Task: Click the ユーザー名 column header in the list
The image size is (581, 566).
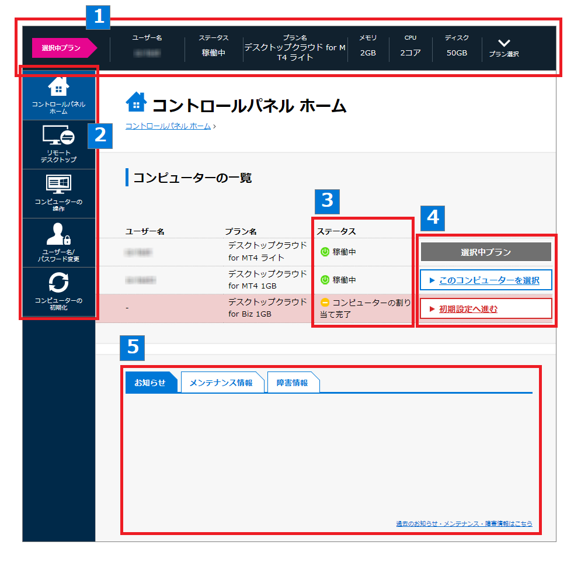Action: pos(145,231)
